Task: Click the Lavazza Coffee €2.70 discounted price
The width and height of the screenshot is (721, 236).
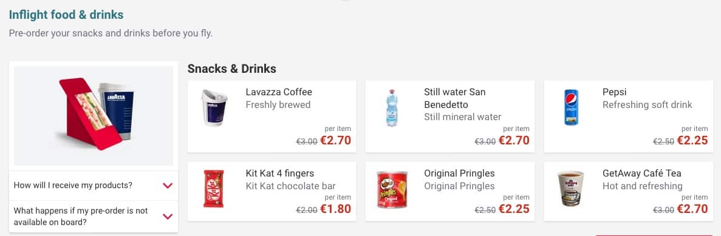Action: [336, 141]
